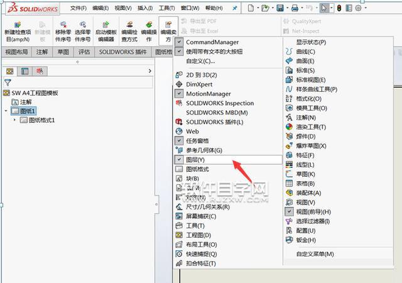Switch to 草图 tab
The height and width of the screenshot is (283, 402).
coord(63,52)
